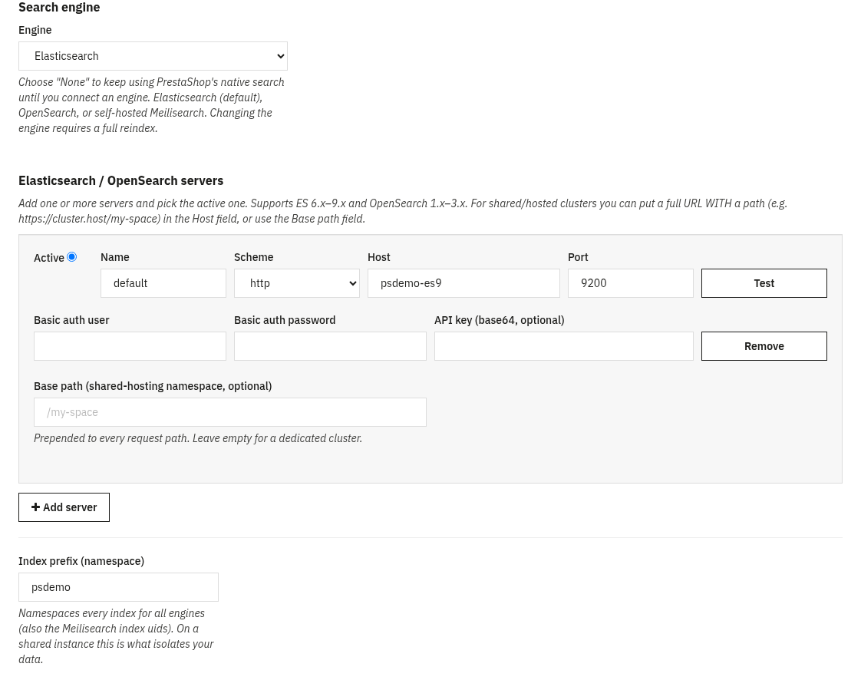This screenshot has width=861, height=690.
Task: Remove the default server
Action: 764,346
